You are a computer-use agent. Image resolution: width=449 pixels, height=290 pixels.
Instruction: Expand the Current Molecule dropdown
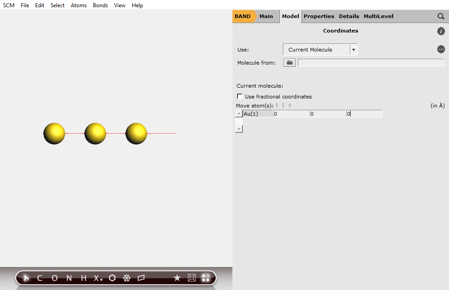point(354,49)
